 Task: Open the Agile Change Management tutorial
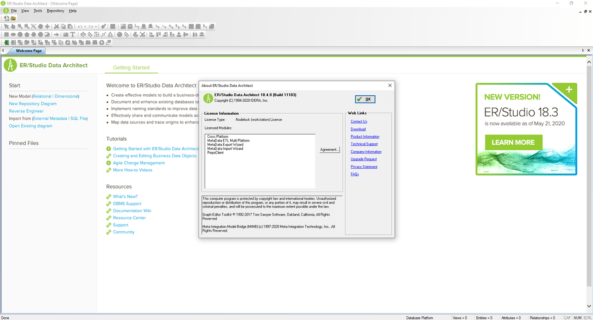click(x=139, y=163)
